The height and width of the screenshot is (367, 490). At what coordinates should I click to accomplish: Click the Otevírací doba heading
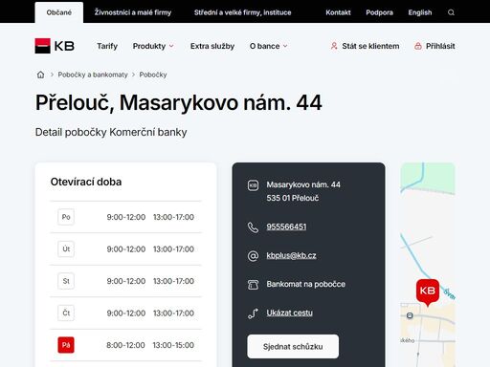pyautogui.click(x=86, y=182)
